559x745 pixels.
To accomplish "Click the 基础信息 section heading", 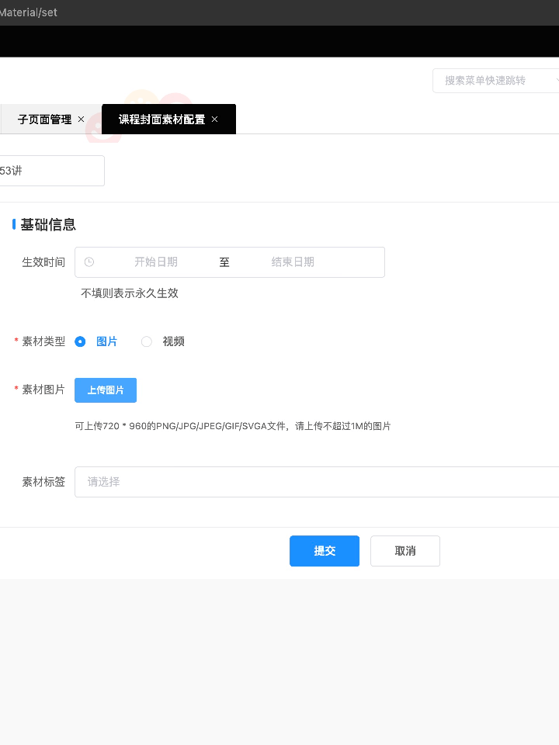I will (x=48, y=225).
